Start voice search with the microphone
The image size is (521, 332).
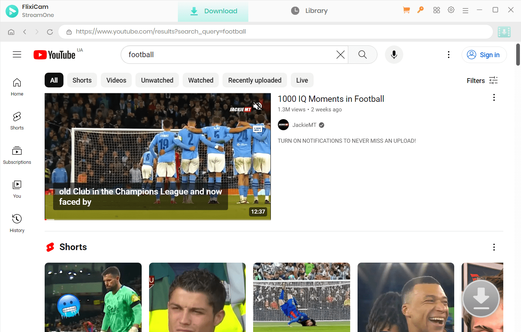[394, 55]
